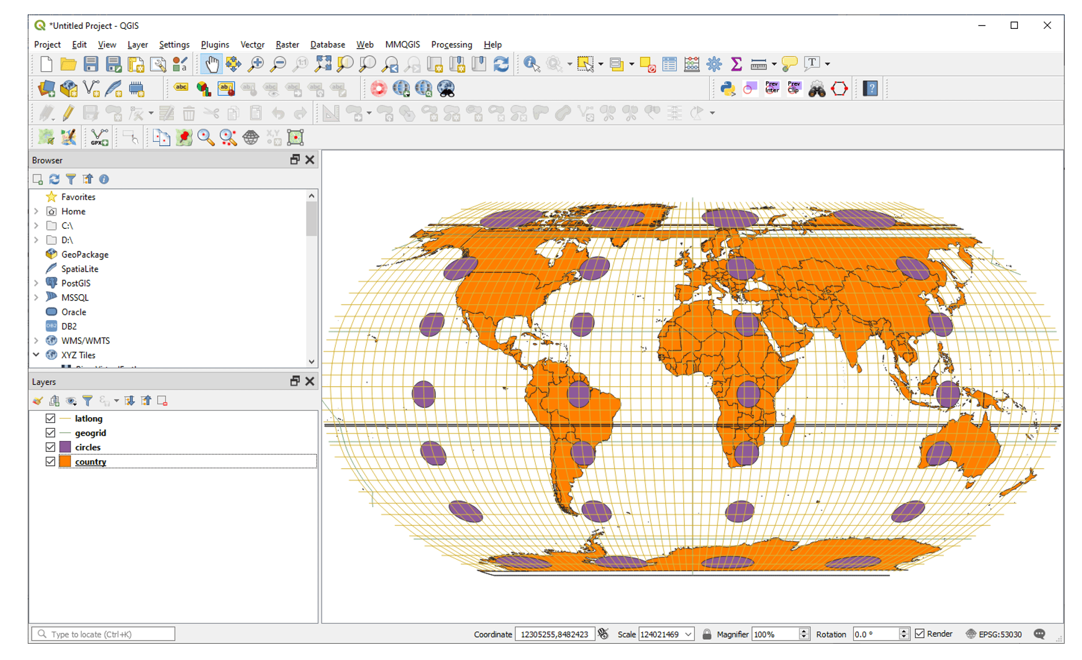
Task: Collapse the XYZ Tiles node in Browser
Action: [36, 355]
